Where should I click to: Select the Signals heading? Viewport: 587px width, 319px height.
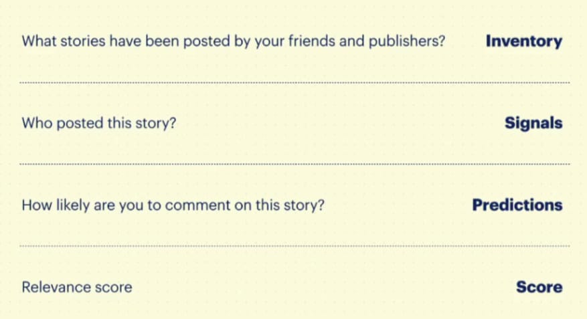[533, 123]
